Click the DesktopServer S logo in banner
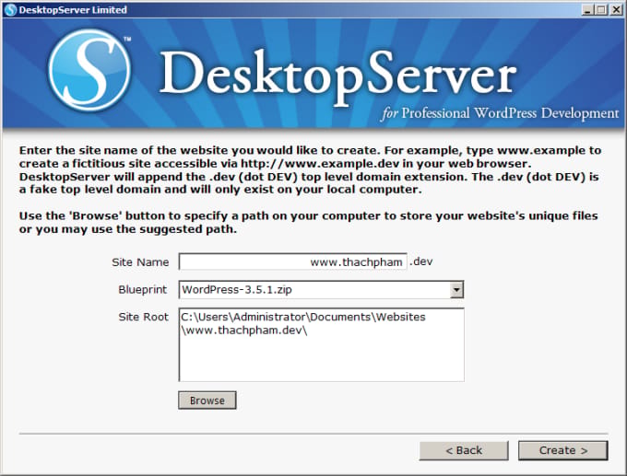 pyautogui.click(x=89, y=70)
